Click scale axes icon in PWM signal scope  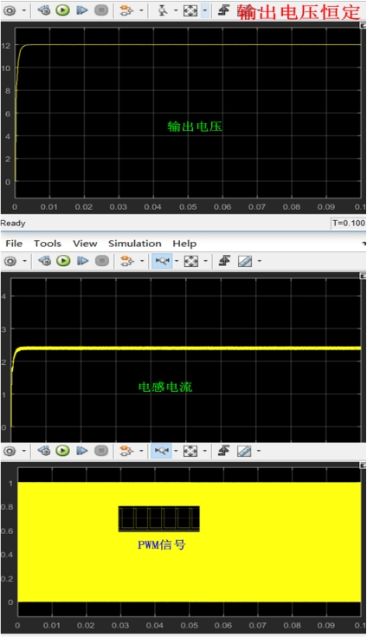pos(190,451)
